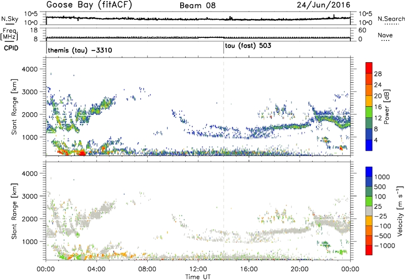Click the 'Velocity [m s-1]' colorbar title
This screenshot has width=405, height=280.
click(400, 211)
